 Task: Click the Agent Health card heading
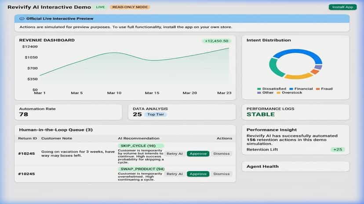click(262, 166)
